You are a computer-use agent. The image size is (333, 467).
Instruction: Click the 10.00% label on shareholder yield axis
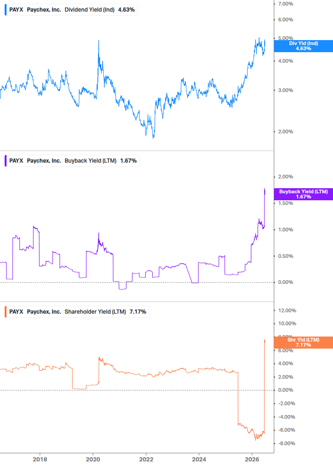tap(287, 323)
